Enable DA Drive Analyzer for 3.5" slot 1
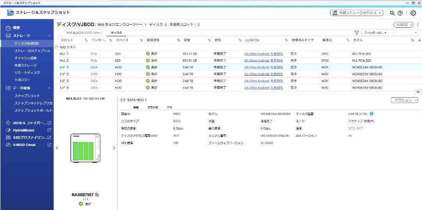 (x=263, y=67)
